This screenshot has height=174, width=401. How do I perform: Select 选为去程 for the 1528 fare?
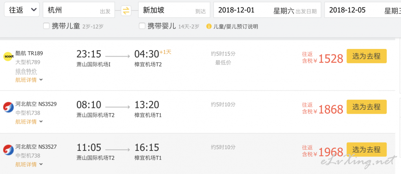(366, 56)
